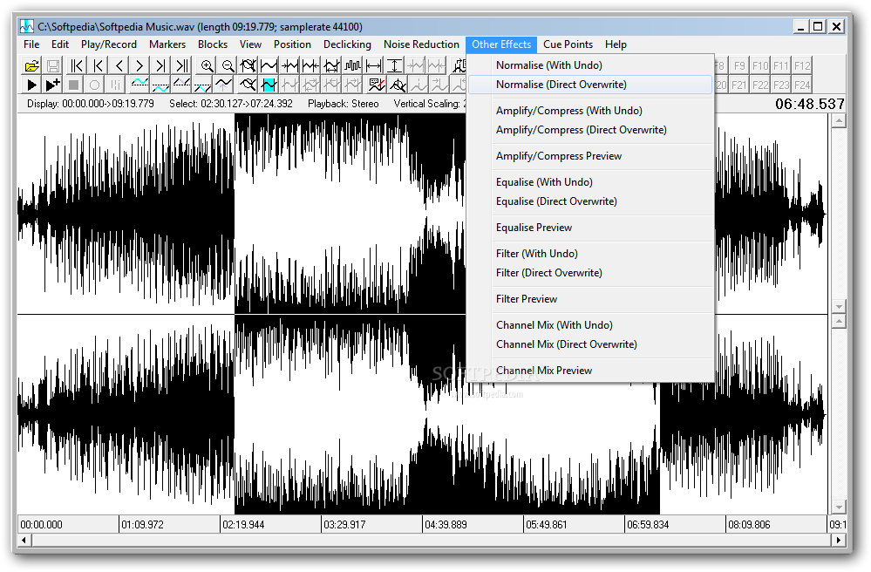Image resolution: width=871 pixels, height=572 pixels.
Task: Click the first cyan wave marker icon
Action: pyautogui.click(x=139, y=85)
